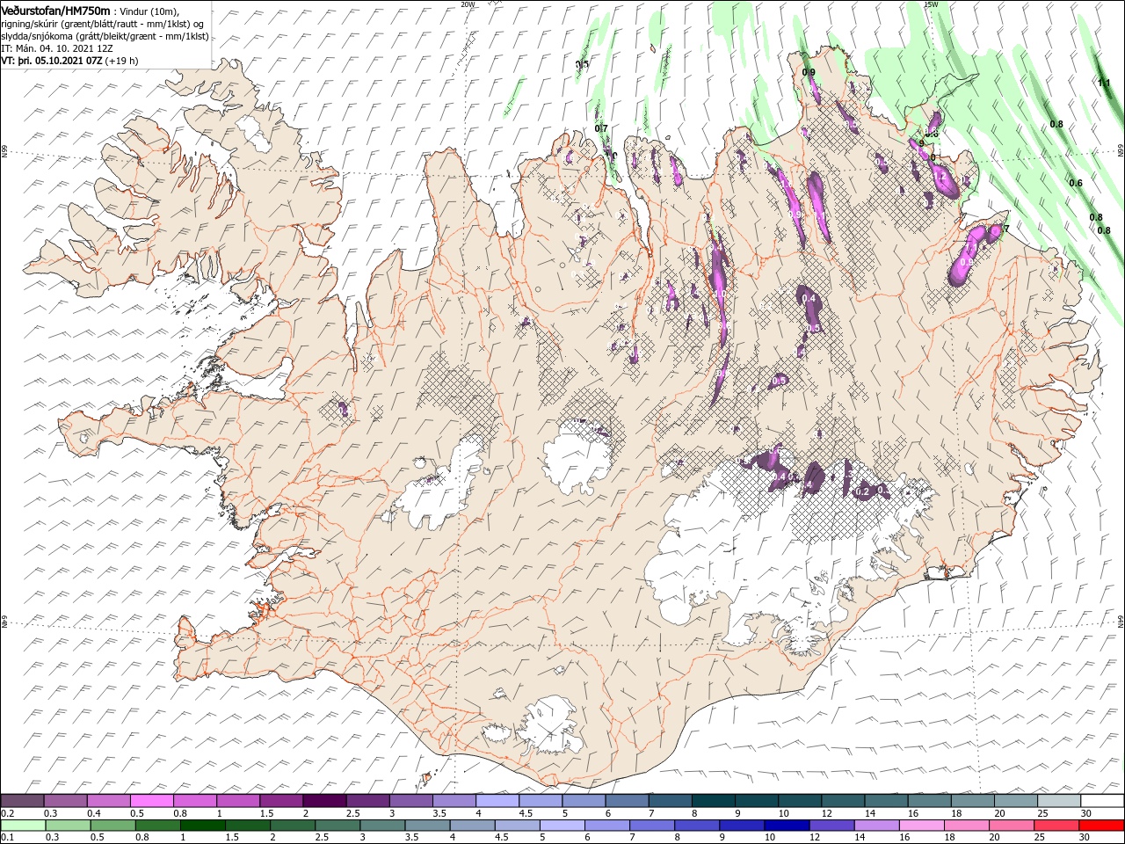This screenshot has height=844, width=1125.
Task: Click lower green legend swatch at 0.5
Action: click(113, 826)
